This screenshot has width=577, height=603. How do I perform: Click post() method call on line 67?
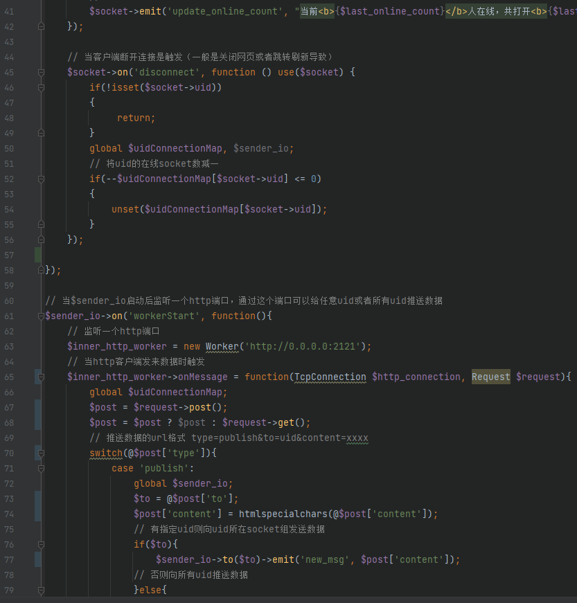(206, 407)
